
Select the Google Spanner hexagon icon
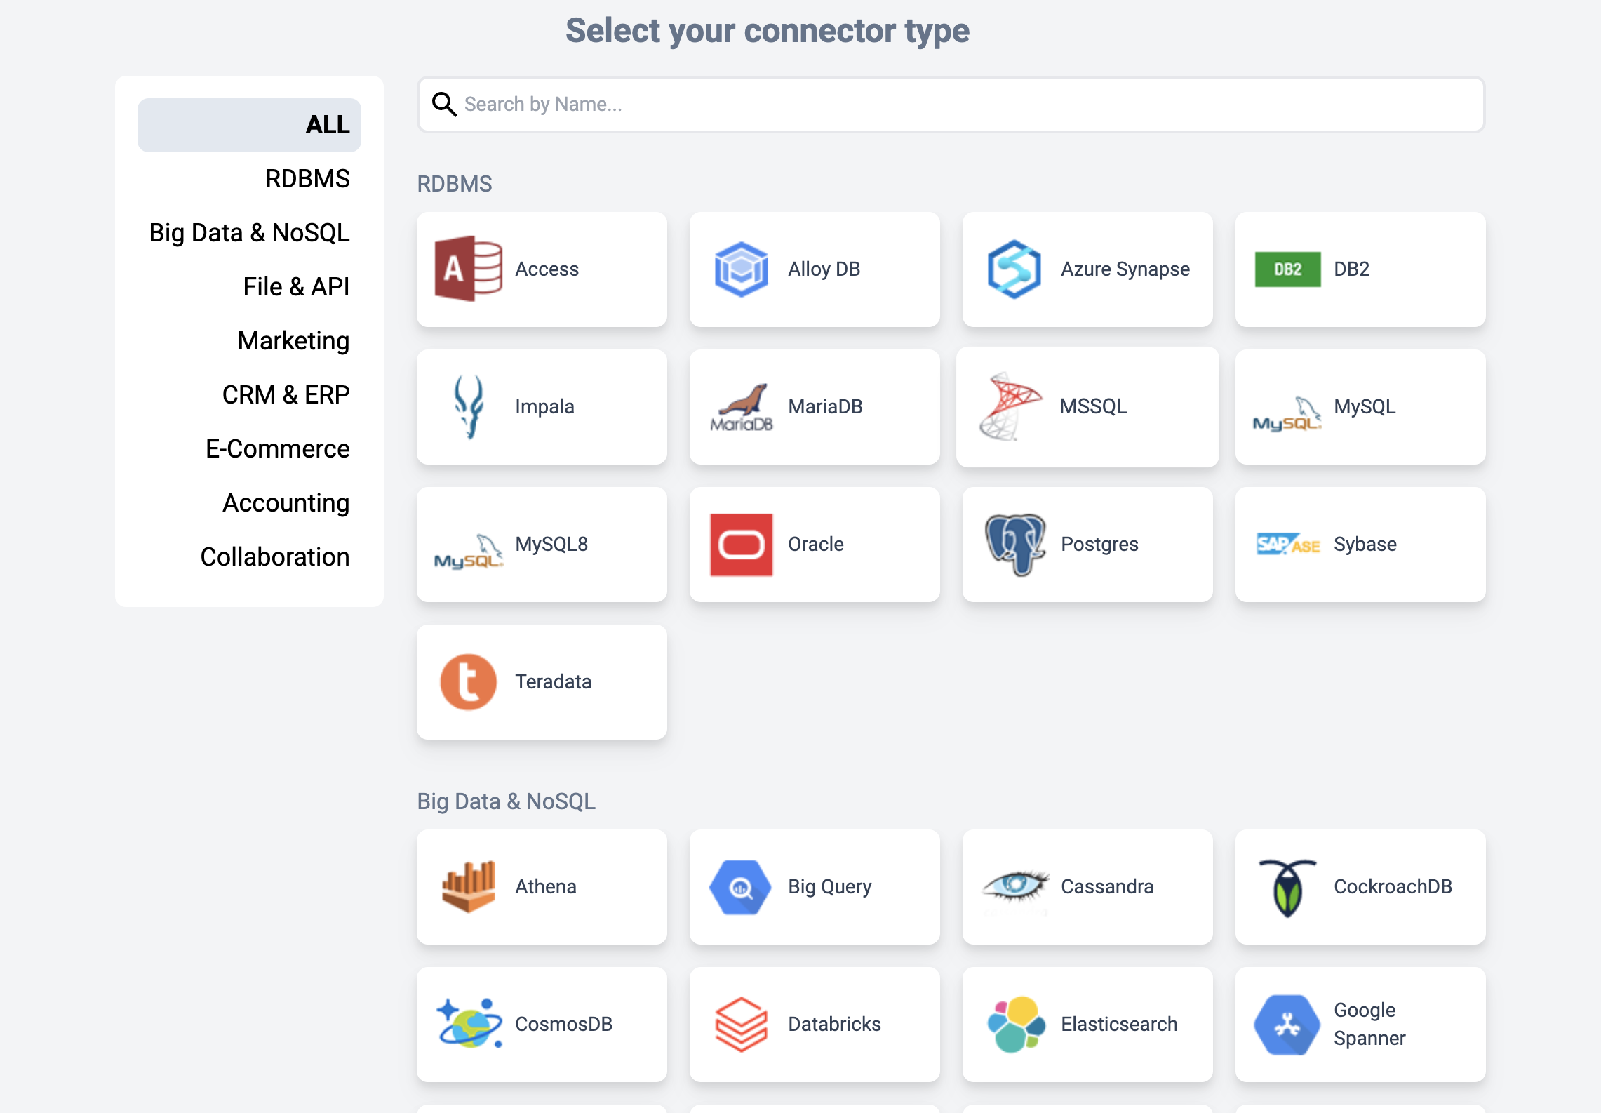pyautogui.click(x=1287, y=1024)
